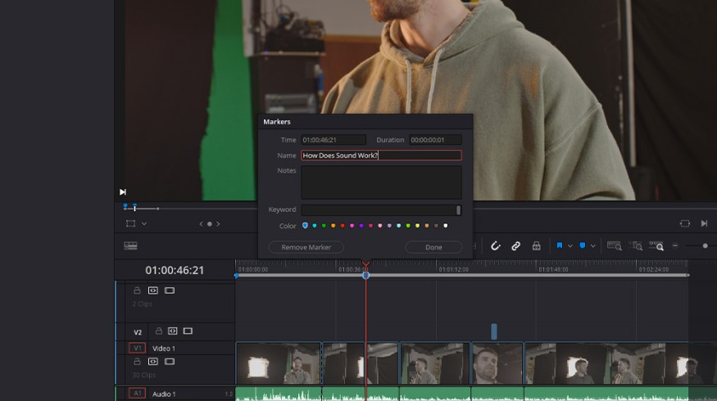Click Done in the Markers dialog

(433, 247)
